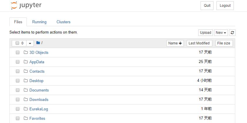This screenshot has height=123, width=247.
Task: Click the folder icon beside Downloads
Action: [x=26, y=99]
